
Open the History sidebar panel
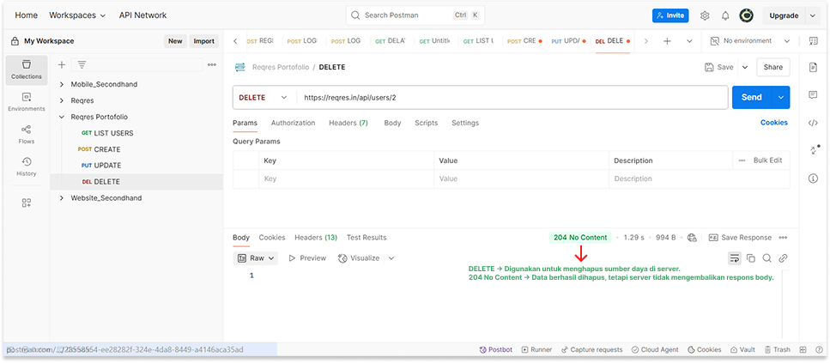pyautogui.click(x=27, y=166)
